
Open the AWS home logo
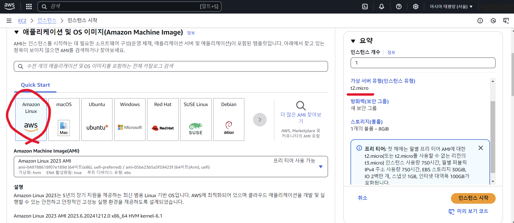10,6
